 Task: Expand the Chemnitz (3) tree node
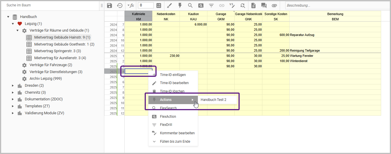(13, 93)
